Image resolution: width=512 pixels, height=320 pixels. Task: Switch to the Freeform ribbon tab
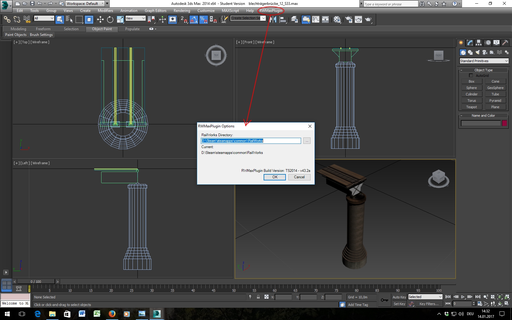[x=43, y=29]
